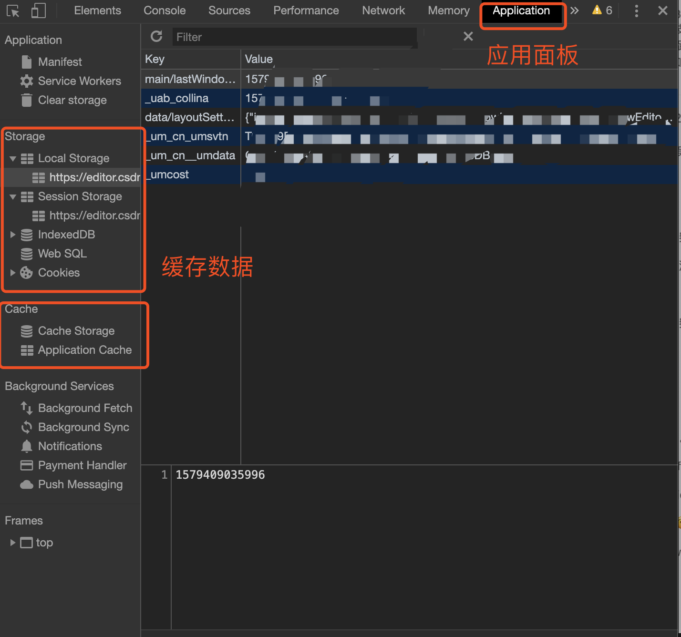The width and height of the screenshot is (681, 637).
Task: Click the Local Storage grid icon
Action: click(27, 158)
